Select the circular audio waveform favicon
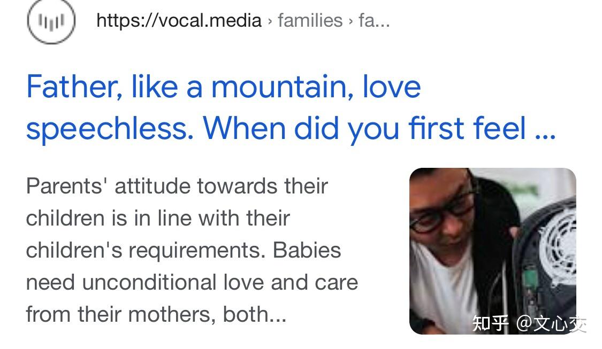602x349 pixels. [x=51, y=21]
